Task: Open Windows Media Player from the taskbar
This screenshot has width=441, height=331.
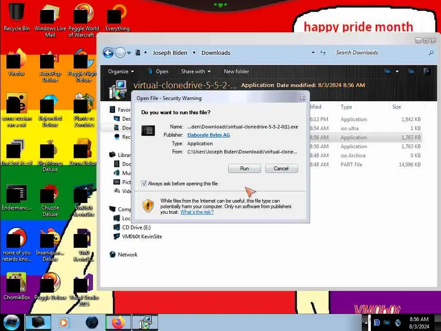Action: [64, 322]
